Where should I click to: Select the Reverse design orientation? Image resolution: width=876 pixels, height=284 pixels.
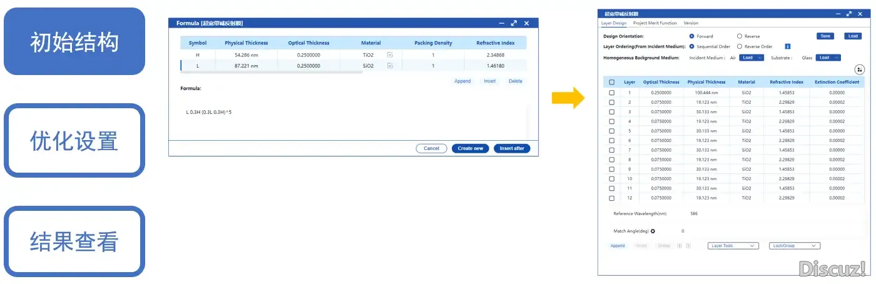click(740, 36)
